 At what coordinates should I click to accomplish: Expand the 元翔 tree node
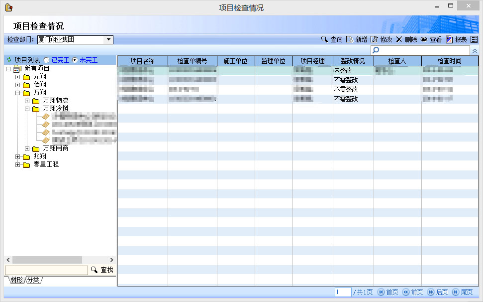pos(18,77)
